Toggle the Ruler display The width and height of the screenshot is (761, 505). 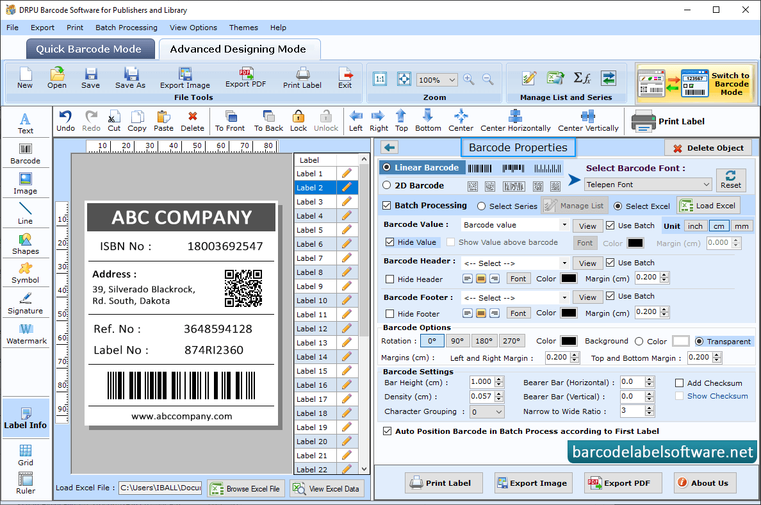(x=25, y=484)
